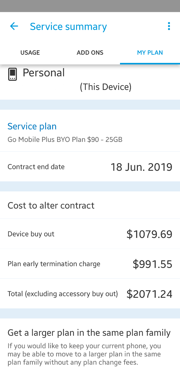Select the Total excluding accessory buy out row

click(x=90, y=294)
